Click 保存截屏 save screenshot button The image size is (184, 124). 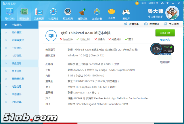click(x=152, y=24)
